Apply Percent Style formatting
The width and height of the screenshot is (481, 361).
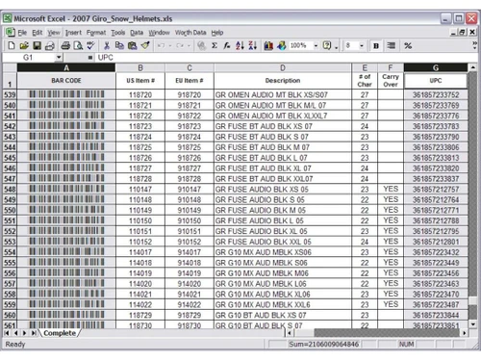(408, 45)
